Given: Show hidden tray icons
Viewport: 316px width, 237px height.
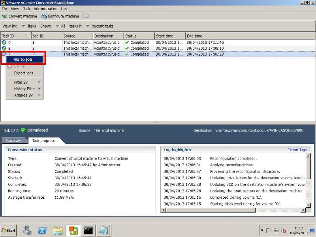Looking at the screenshot, I should [262, 230].
